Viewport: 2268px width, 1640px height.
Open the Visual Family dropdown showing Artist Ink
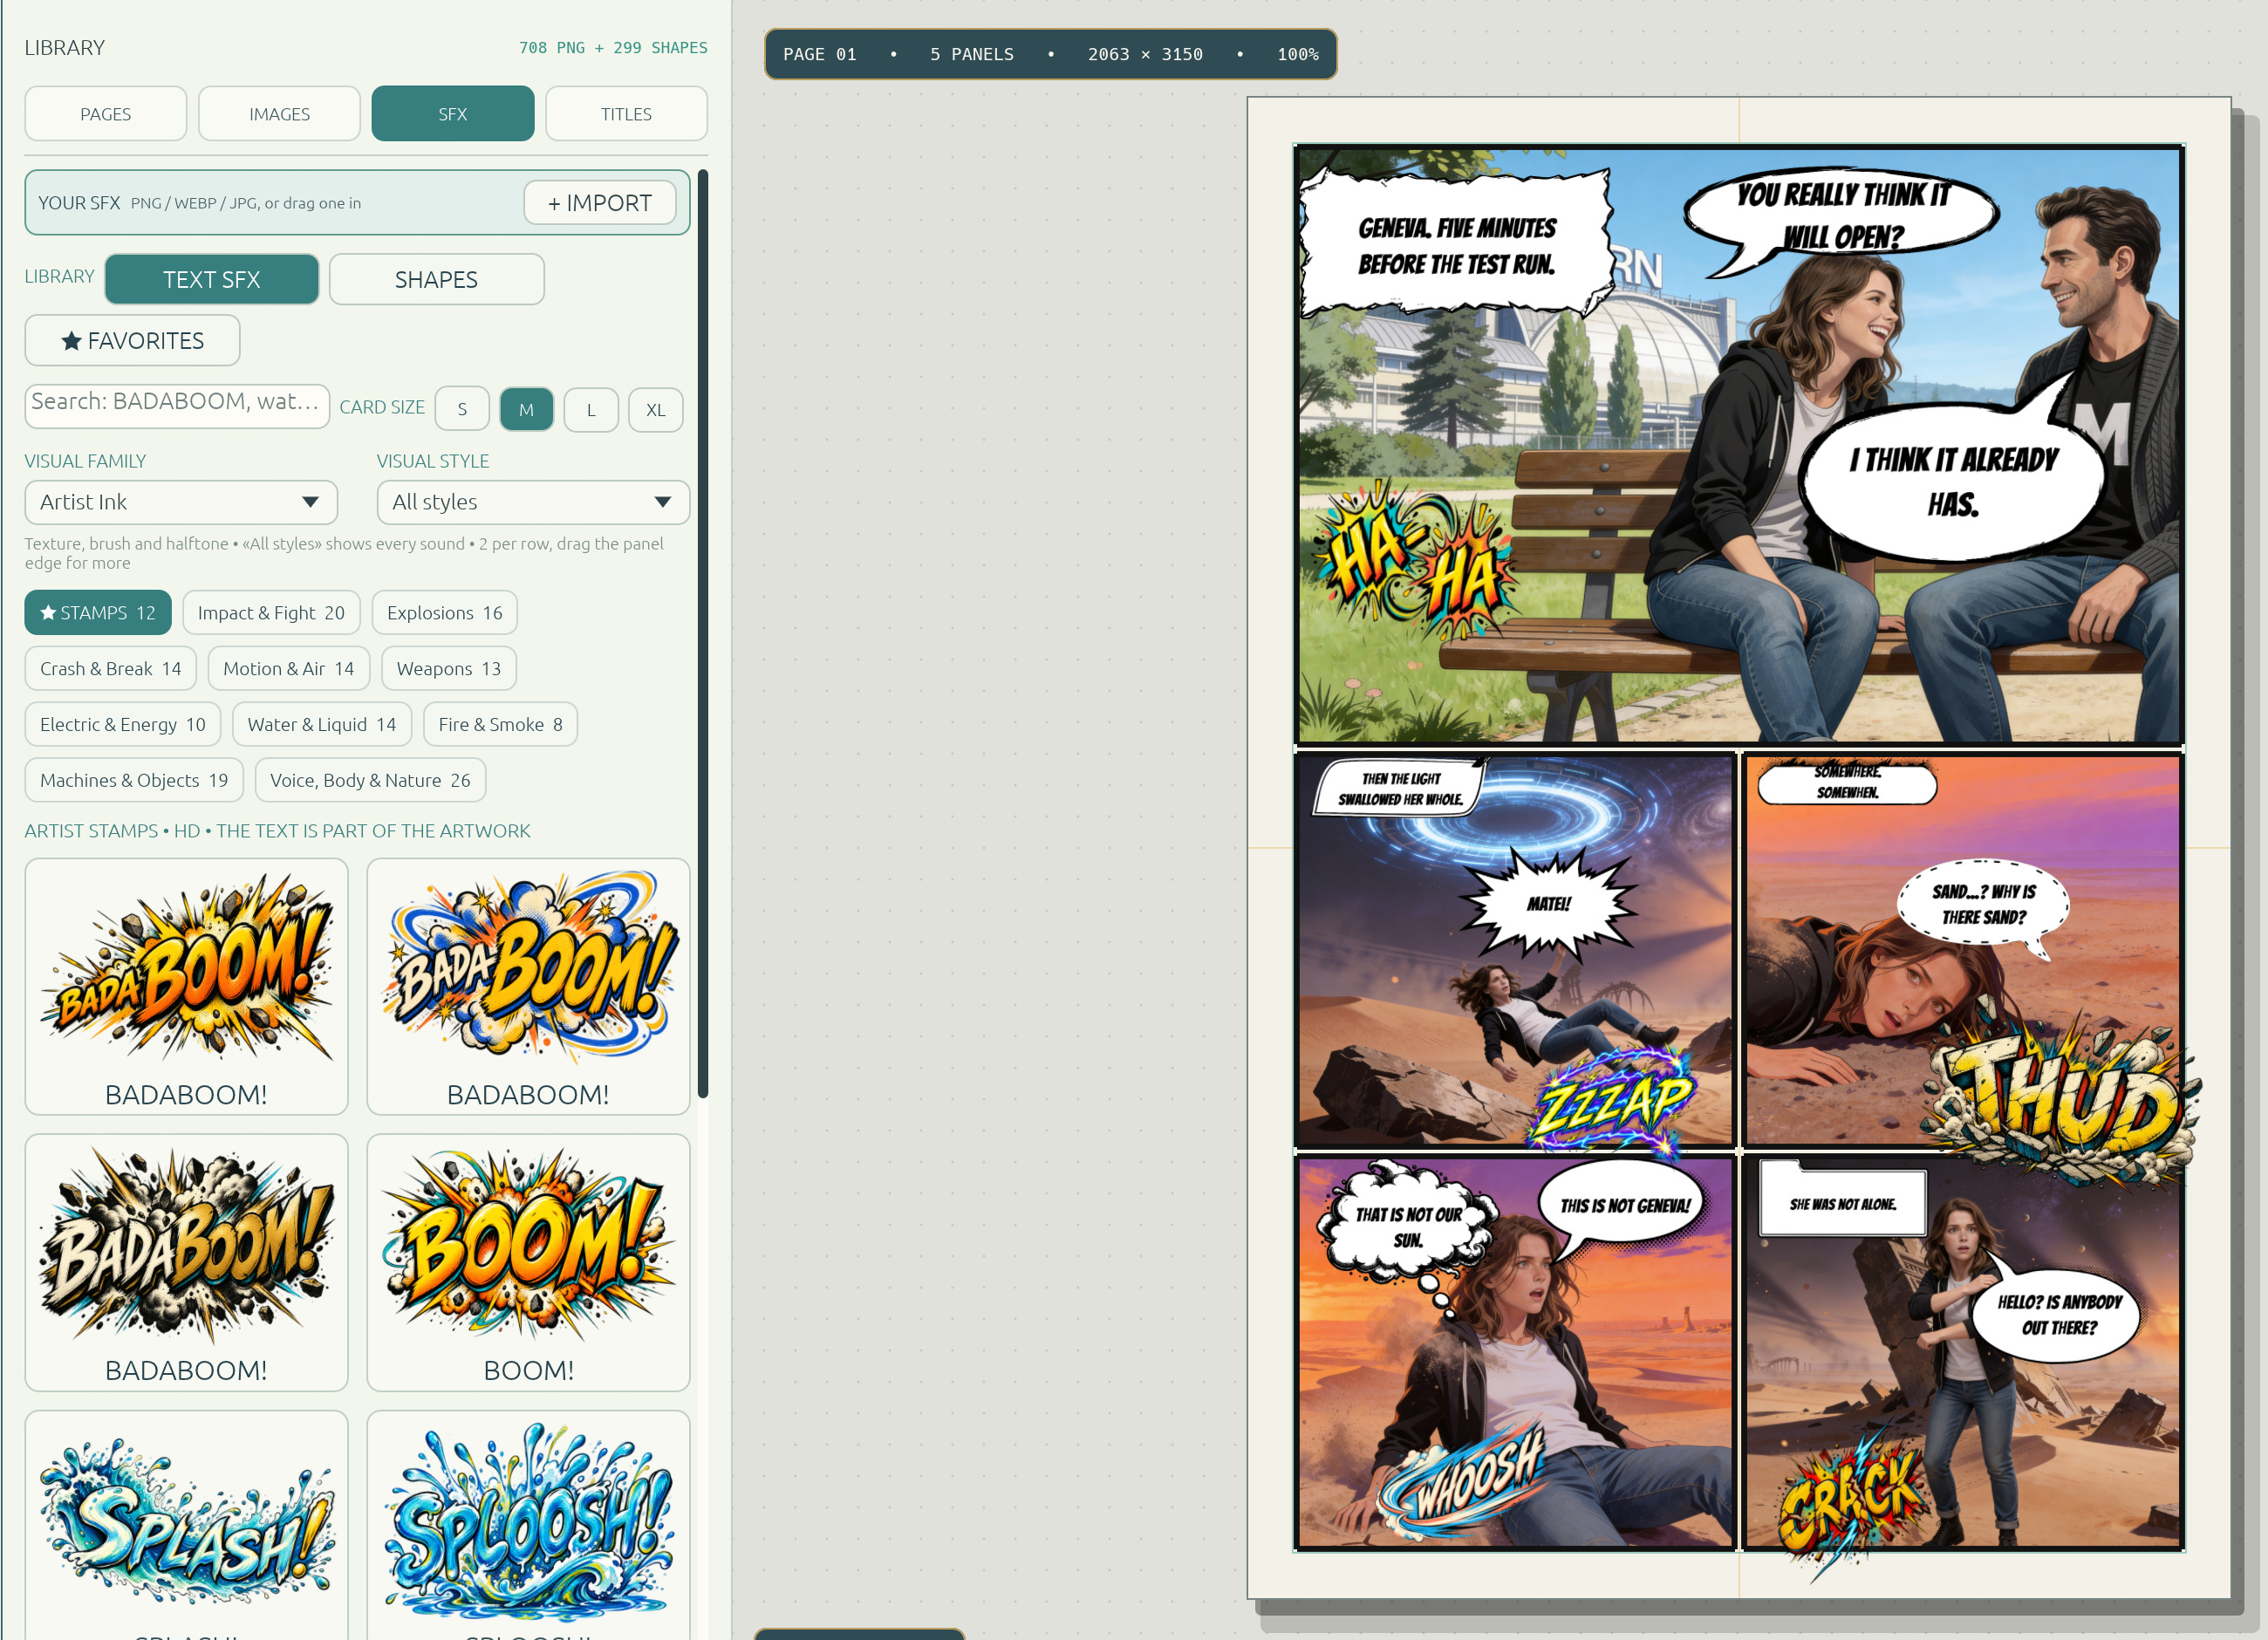tap(181, 502)
